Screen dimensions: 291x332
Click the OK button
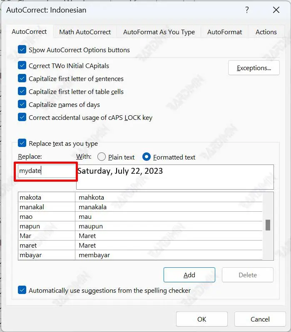click(x=202, y=319)
